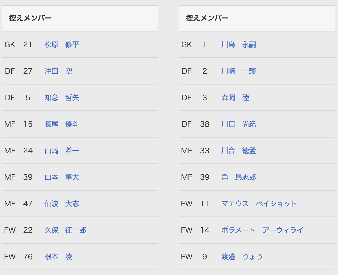Viewport: 338px width, 275px height.
Task: Click 仙波 大志 player name
Action: pos(62,204)
